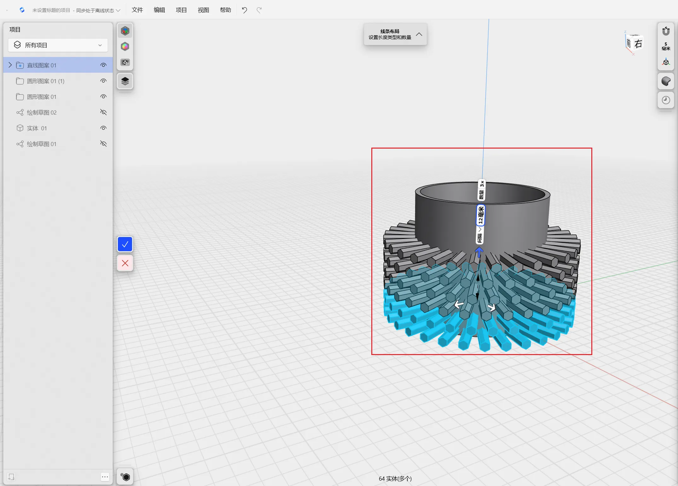Collapse the 线条布局 hint panel chevron
Viewport: 678px width, 486px height.
click(419, 34)
